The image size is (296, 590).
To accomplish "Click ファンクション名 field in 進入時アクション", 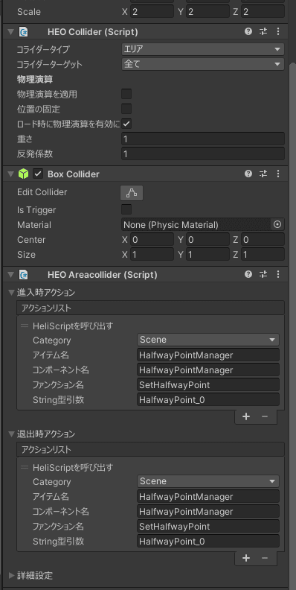I will click(208, 385).
